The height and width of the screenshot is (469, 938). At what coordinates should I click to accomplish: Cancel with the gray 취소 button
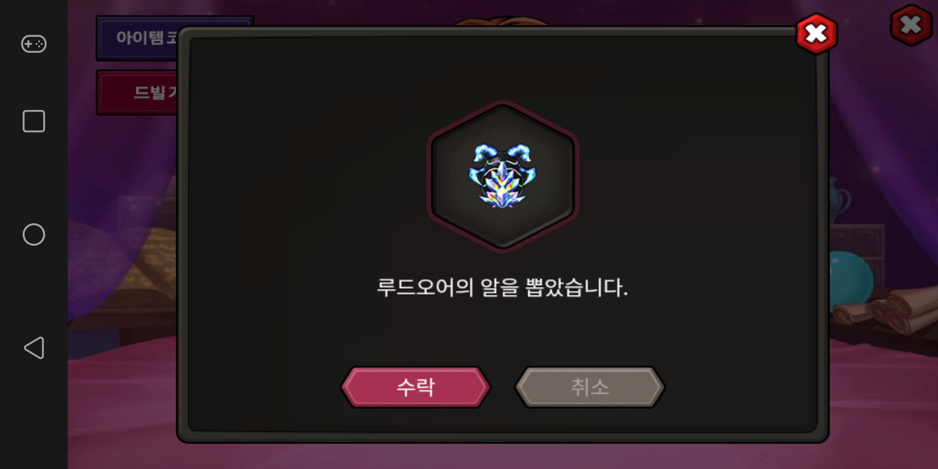click(590, 387)
